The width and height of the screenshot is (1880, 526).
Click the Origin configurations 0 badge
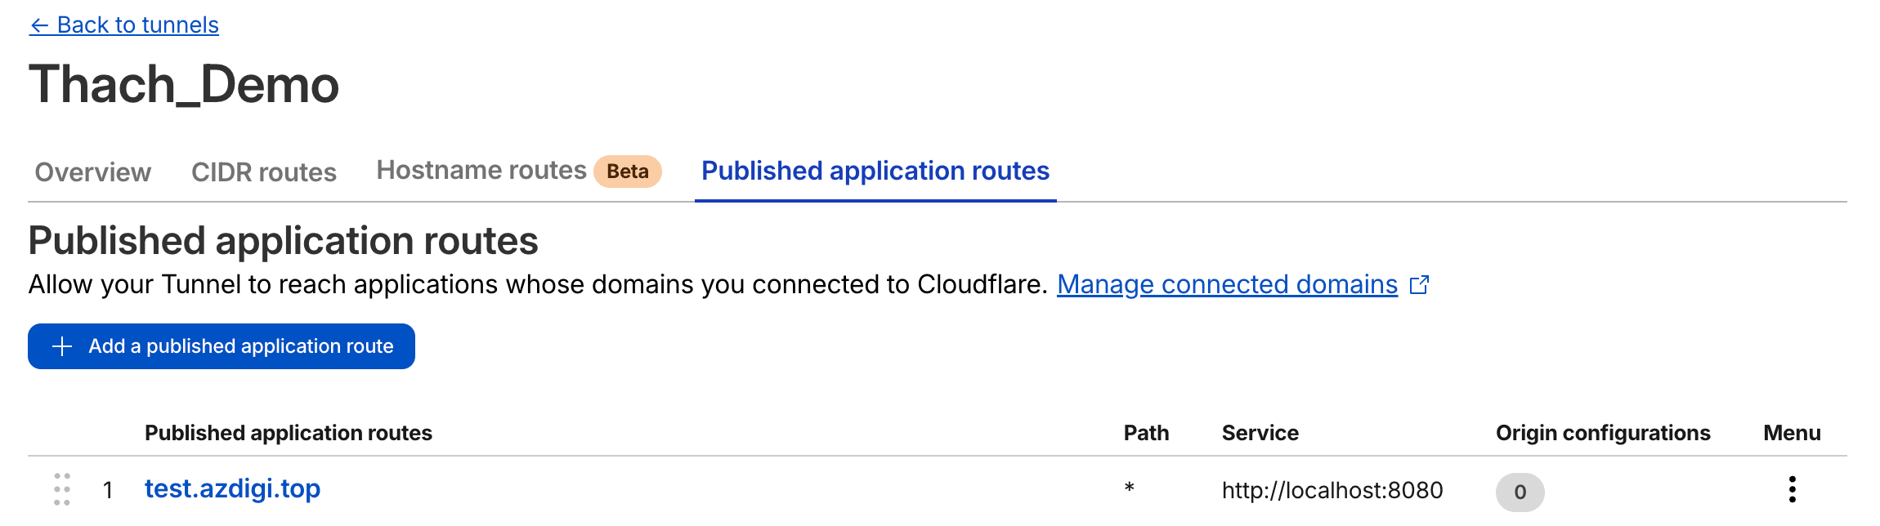(1520, 491)
